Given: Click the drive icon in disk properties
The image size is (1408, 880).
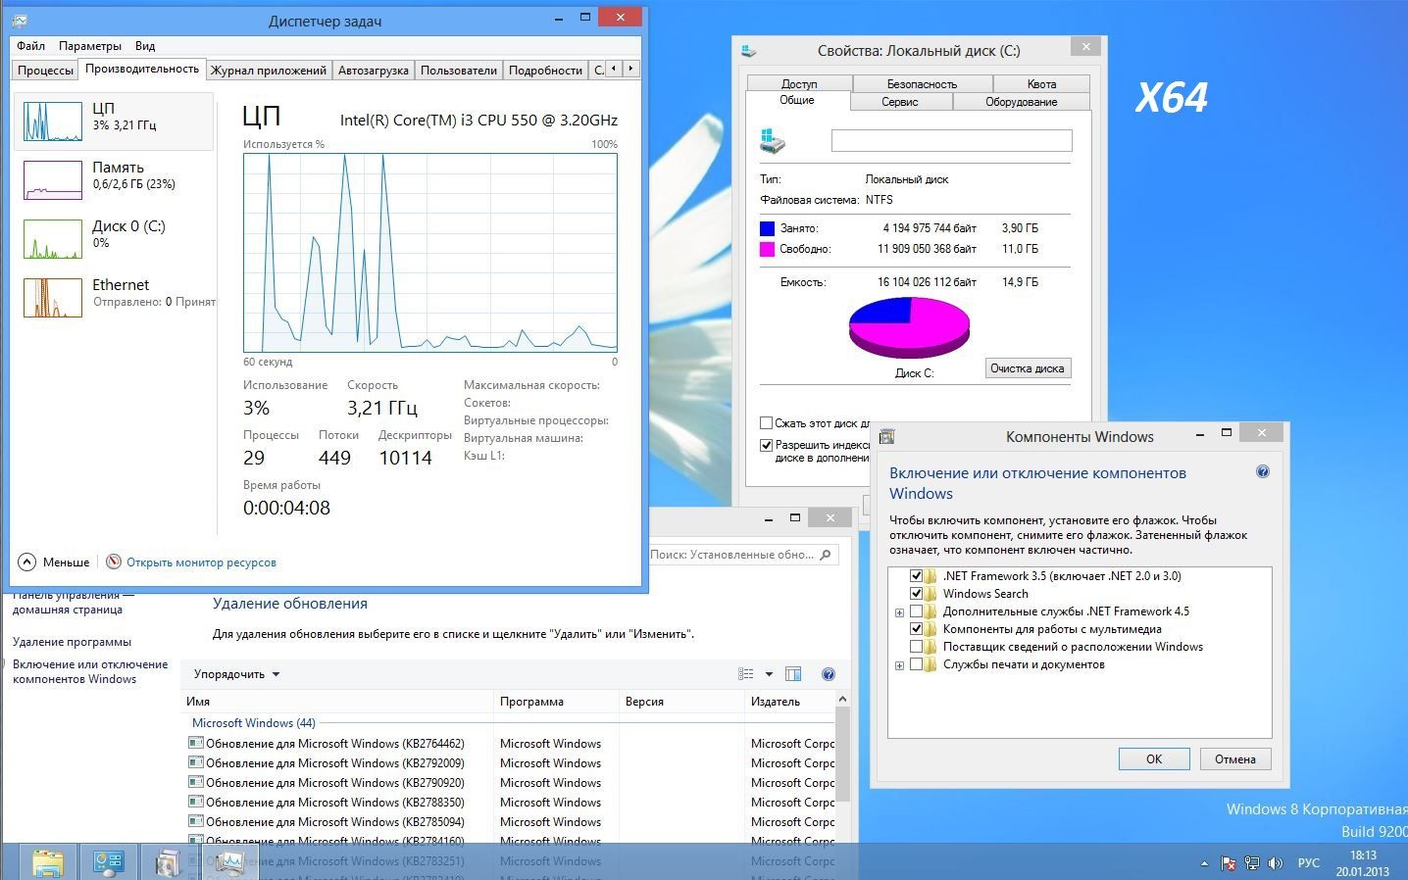Looking at the screenshot, I should [x=773, y=140].
